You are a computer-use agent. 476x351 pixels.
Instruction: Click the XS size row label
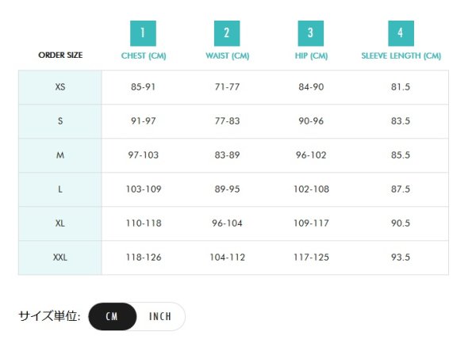click(60, 87)
